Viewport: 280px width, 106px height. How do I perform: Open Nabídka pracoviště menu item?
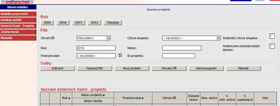[x=18, y=14]
